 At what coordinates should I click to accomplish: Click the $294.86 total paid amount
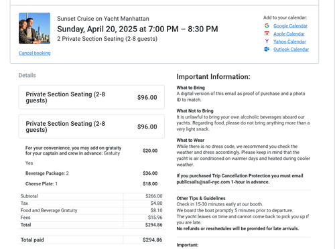[x=153, y=240]
